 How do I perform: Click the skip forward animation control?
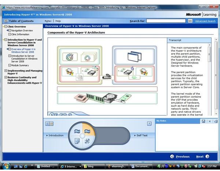[x=65, y=115]
